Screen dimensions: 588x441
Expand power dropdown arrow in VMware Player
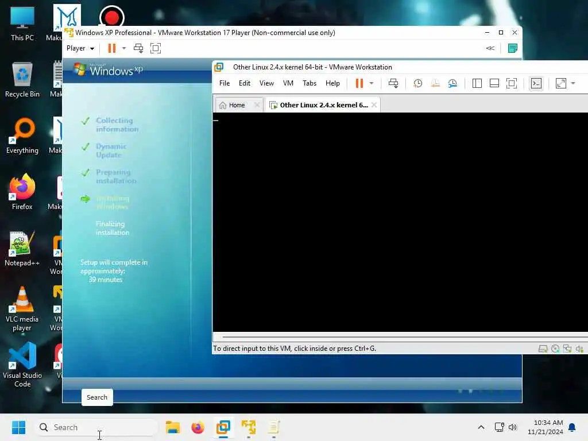coord(124,48)
